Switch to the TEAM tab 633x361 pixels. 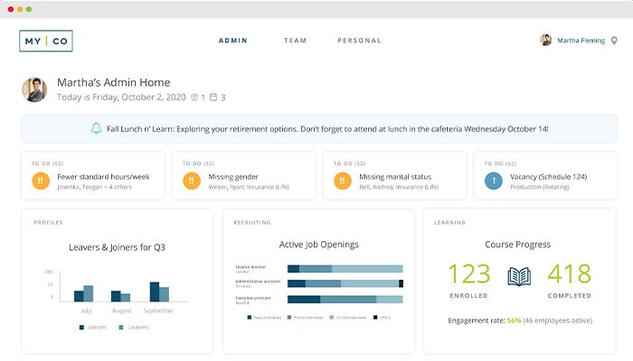click(x=295, y=41)
